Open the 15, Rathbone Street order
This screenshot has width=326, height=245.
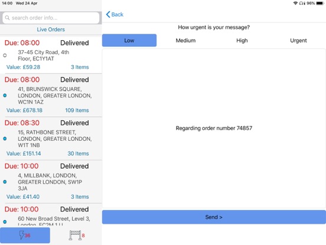51,138
